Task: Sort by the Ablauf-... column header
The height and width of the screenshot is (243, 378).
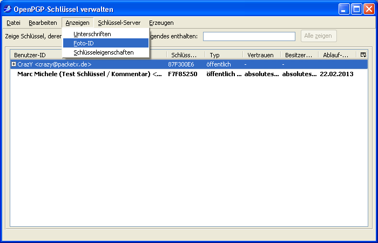Action: 337,55
